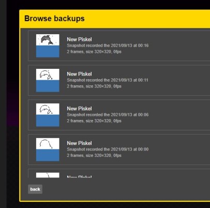This screenshot has width=210, height=208.
Task: Select text 'Snapshot recorded the 2021/09/13 at 00:06'
Action: pyautogui.click(x=108, y=115)
